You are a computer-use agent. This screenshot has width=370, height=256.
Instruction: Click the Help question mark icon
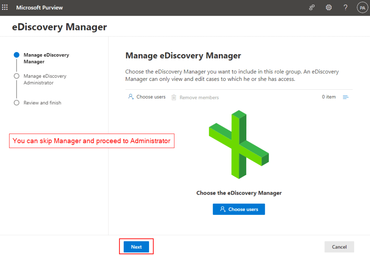tap(345, 8)
